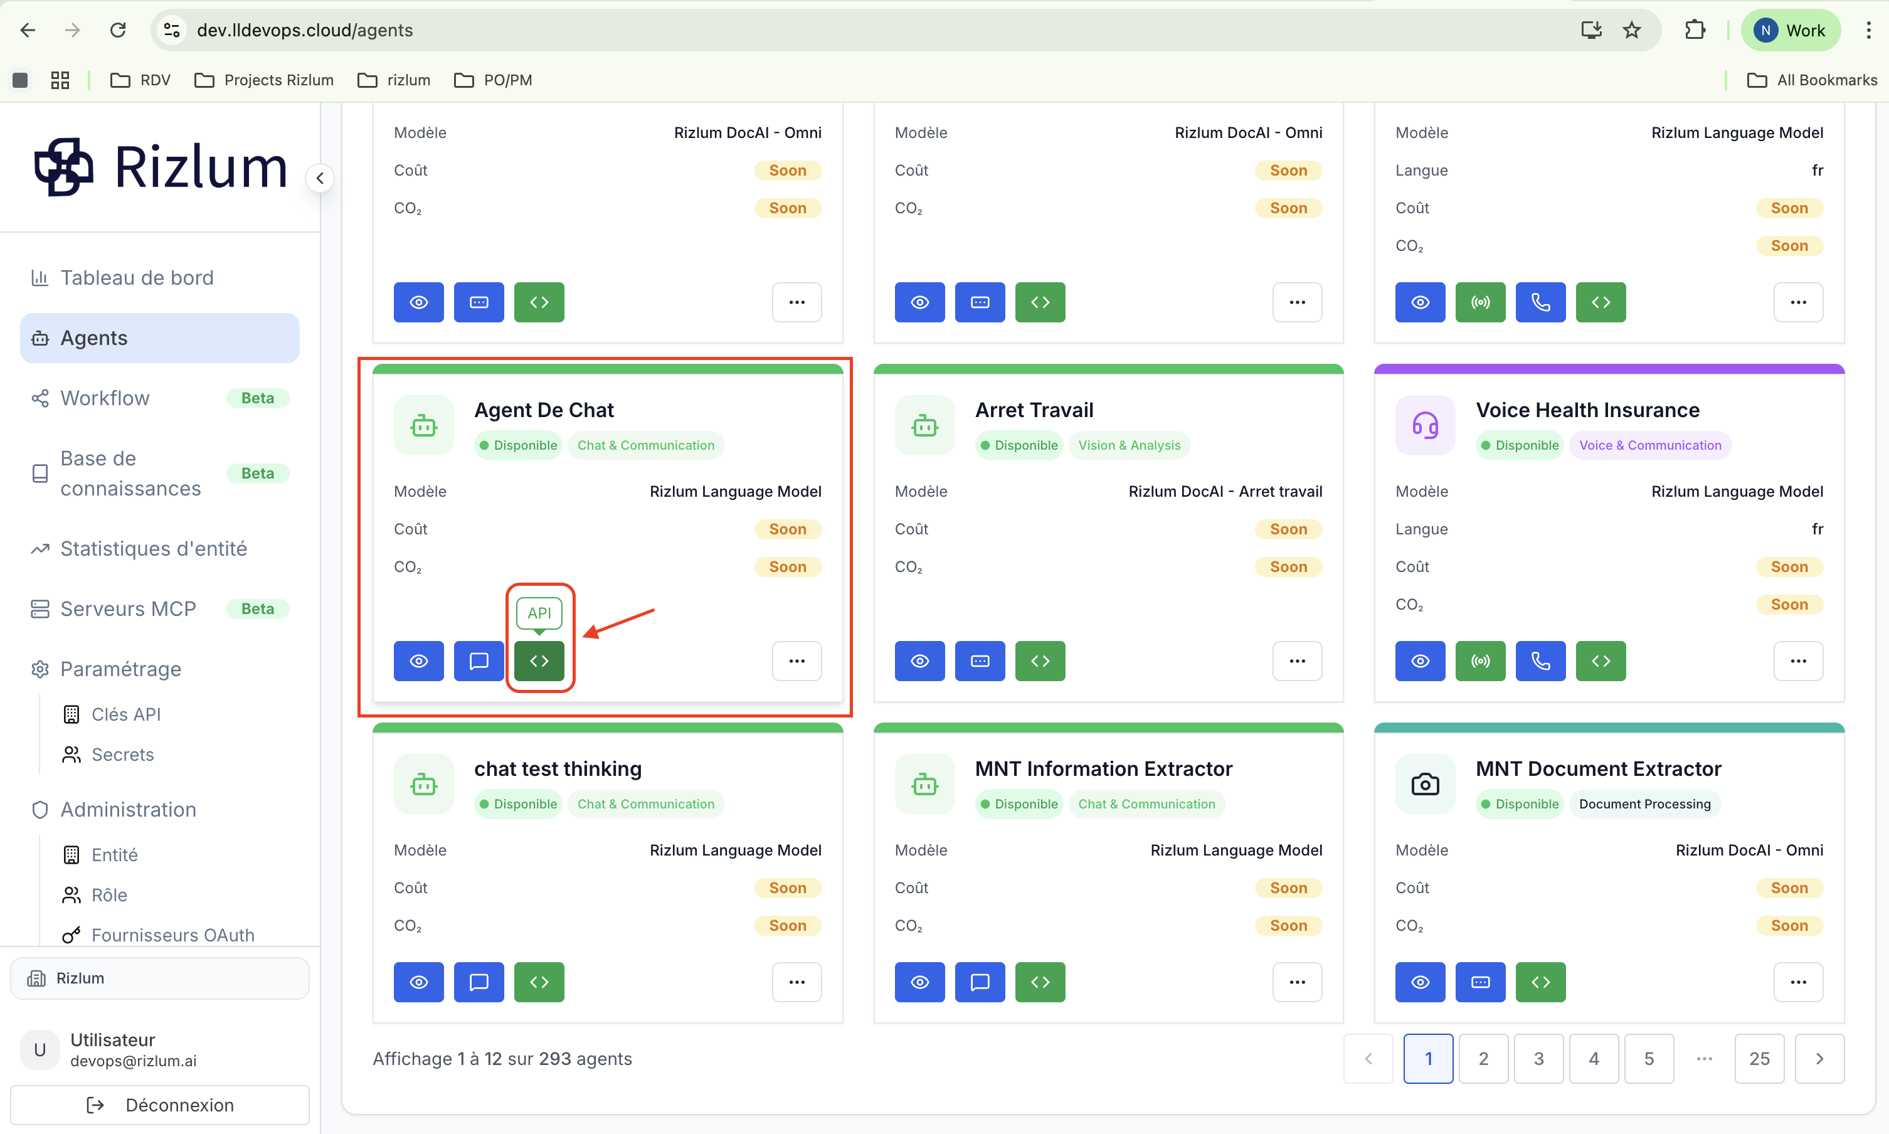Open Base de connaissances in sidebar
This screenshot has width=1889, height=1134.
pyautogui.click(x=160, y=473)
